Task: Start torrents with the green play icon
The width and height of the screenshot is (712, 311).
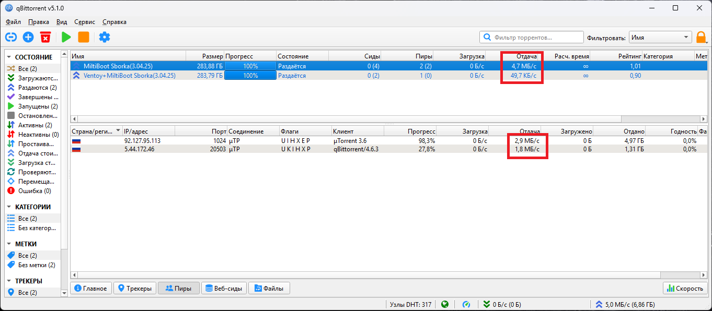Action: click(66, 37)
